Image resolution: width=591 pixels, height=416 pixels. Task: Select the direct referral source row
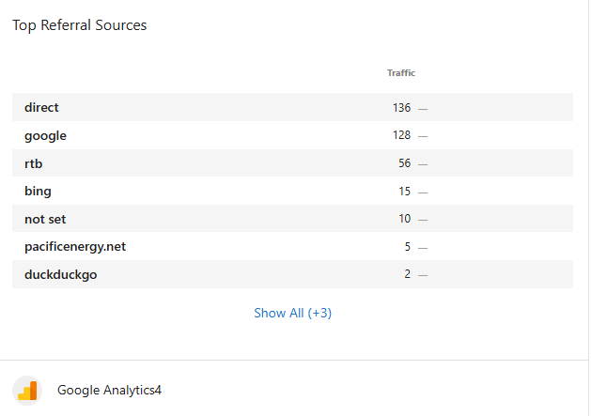pyautogui.click(x=41, y=107)
